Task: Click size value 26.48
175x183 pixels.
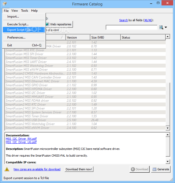Action: pos(95,120)
